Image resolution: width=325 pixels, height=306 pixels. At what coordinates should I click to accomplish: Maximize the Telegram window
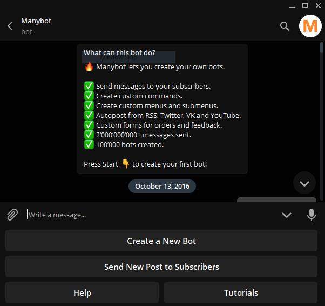[x=305, y=5]
